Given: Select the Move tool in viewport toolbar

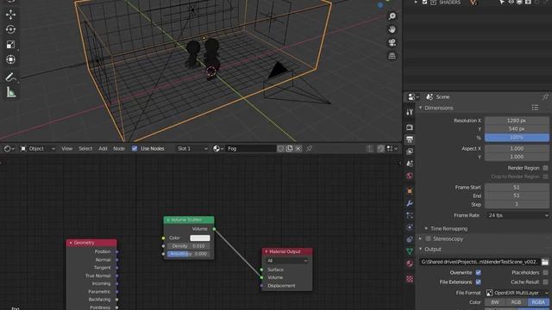Looking at the screenshot, I should coord(10,15).
